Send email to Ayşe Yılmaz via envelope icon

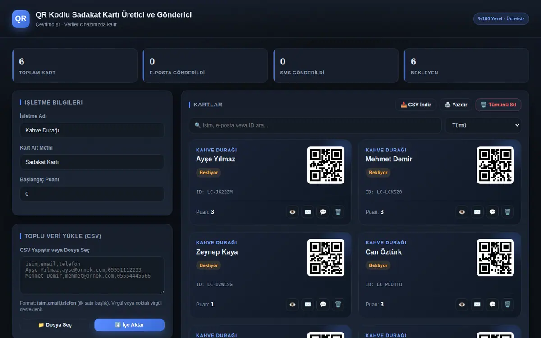click(308, 212)
